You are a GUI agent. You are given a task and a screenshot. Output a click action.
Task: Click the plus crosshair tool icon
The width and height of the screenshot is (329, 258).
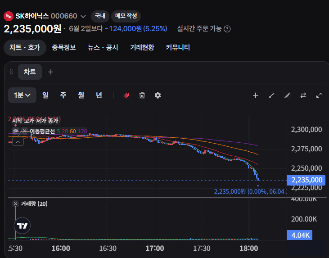255,95
